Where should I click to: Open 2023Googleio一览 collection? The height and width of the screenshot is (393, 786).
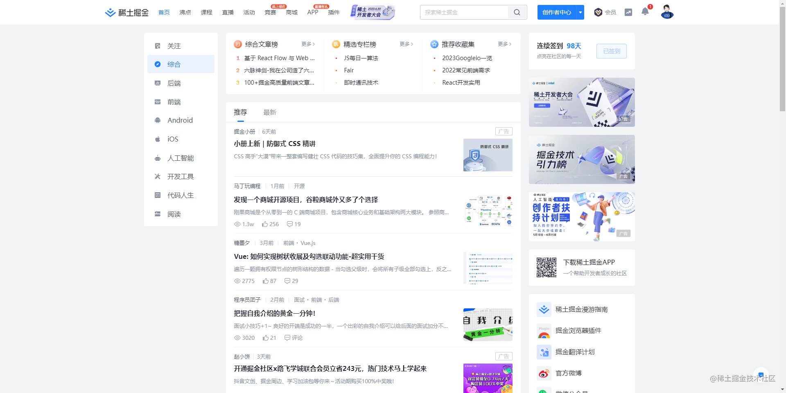pos(467,58)
